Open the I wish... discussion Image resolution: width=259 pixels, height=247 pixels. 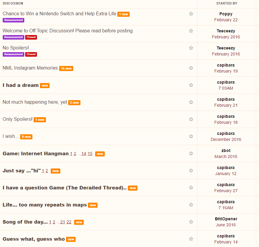click(x=11, y=136)
